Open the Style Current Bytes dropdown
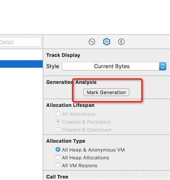This screenshot has height=180, width=170. pyautogui.click(x=114, y=66)
